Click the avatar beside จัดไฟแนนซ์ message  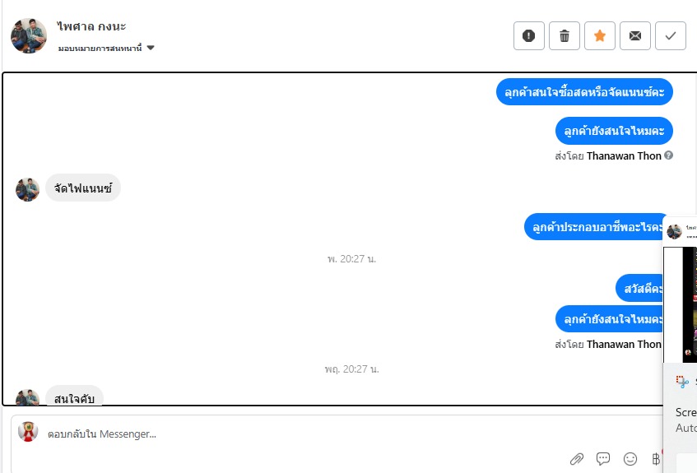coord(27,189)
